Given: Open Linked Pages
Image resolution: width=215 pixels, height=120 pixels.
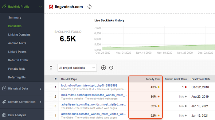Looking at the screenshot, I should click(x=17, y=52).
